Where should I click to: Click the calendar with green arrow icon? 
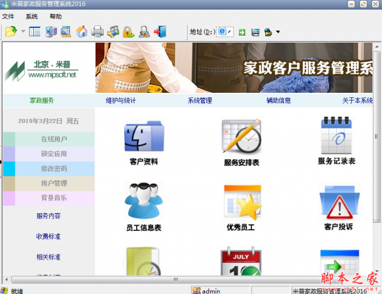tap(339, 262)
